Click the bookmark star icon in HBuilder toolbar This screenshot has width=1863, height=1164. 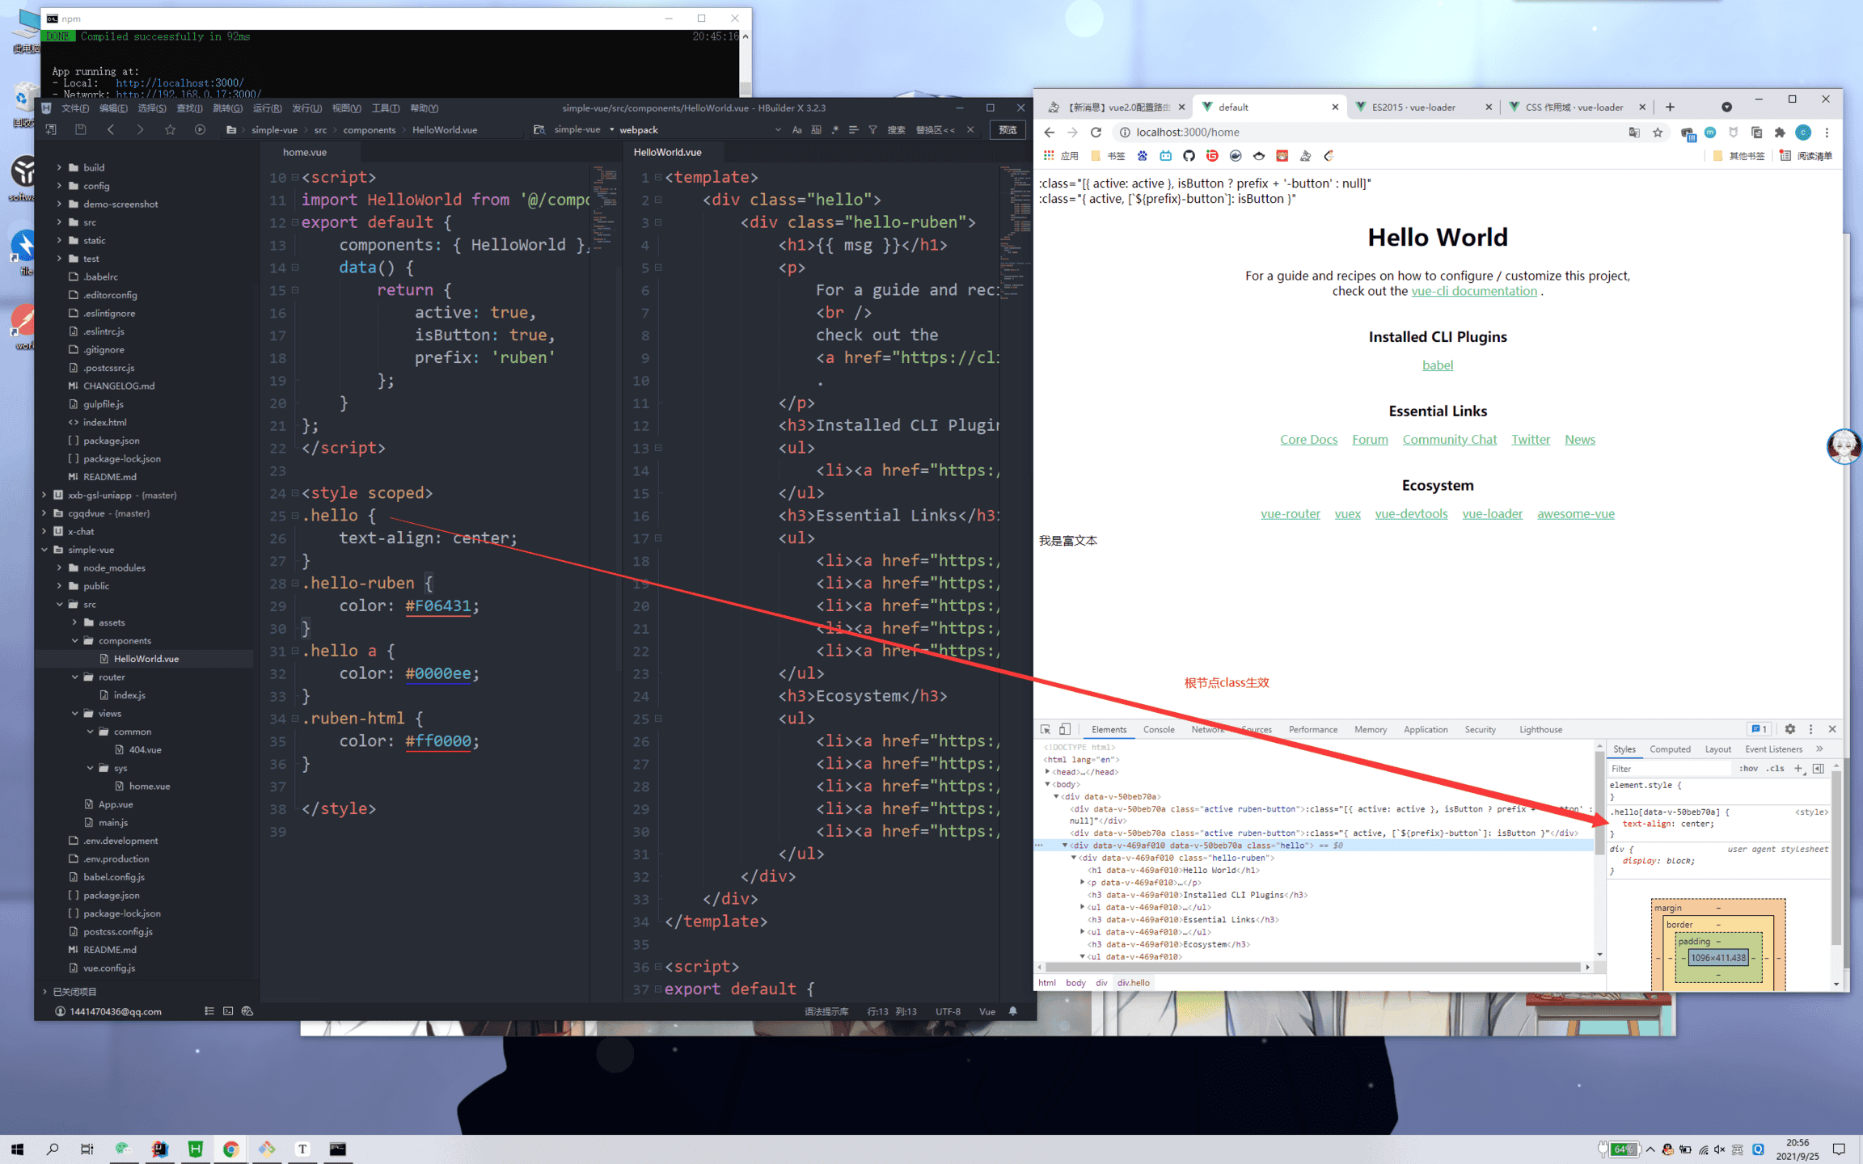click(x=170, y=129)
